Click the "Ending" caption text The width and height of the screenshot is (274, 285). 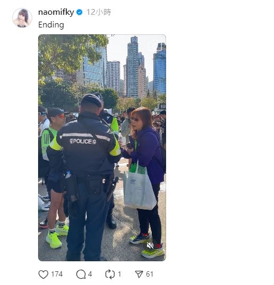click(x=51, y=25)
